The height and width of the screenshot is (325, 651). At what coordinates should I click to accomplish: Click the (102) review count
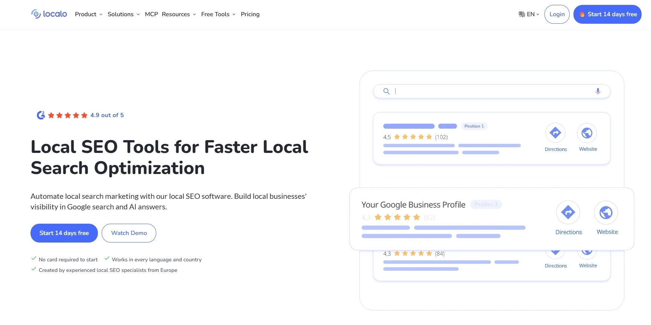tap(441, 137)
